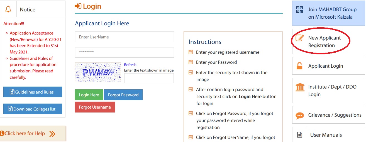Click the red Forgot Username button

coord(95,107)
